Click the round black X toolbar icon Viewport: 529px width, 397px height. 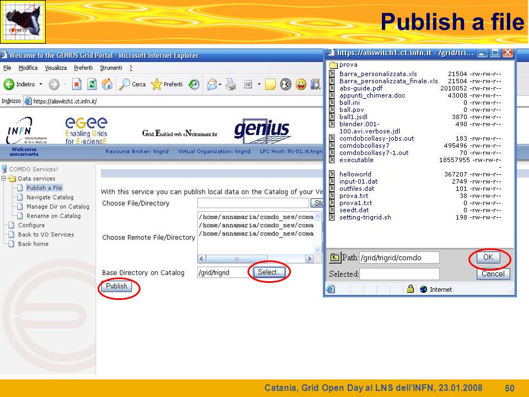tap(285, 84)
